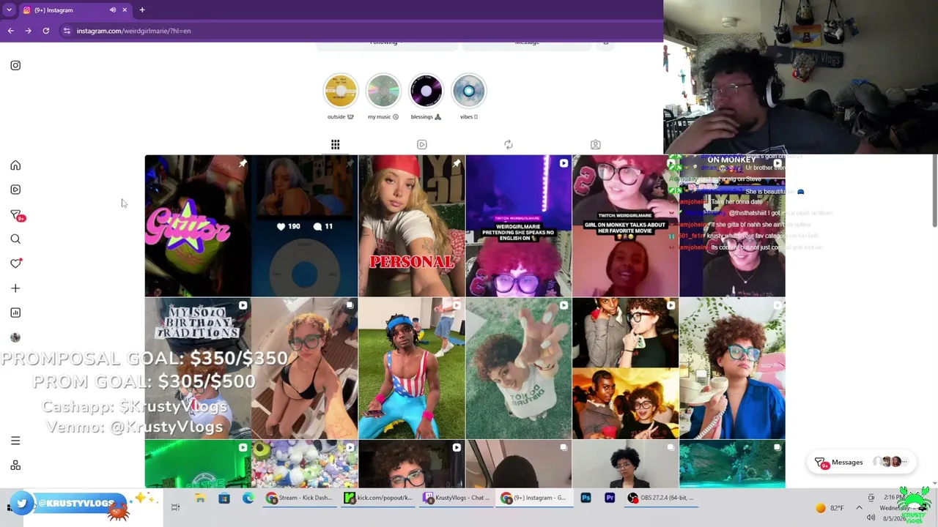Open the 'outside' story highlight
Image resolution: width=938 pixels, height=527 pixels.
(341, 91)
